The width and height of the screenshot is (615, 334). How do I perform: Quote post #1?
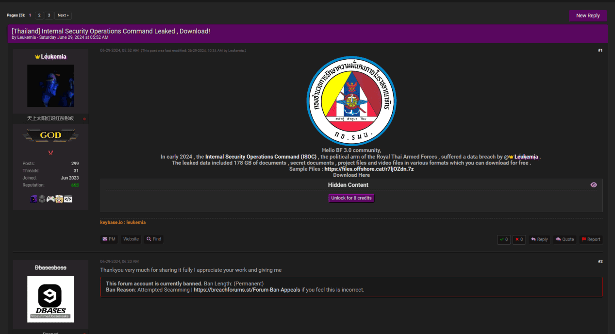coord(565,239)
